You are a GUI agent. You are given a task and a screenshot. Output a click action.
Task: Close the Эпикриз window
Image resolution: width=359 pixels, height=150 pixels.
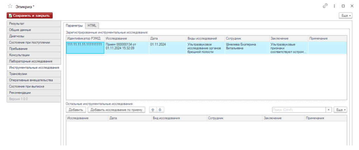point(352,6)
